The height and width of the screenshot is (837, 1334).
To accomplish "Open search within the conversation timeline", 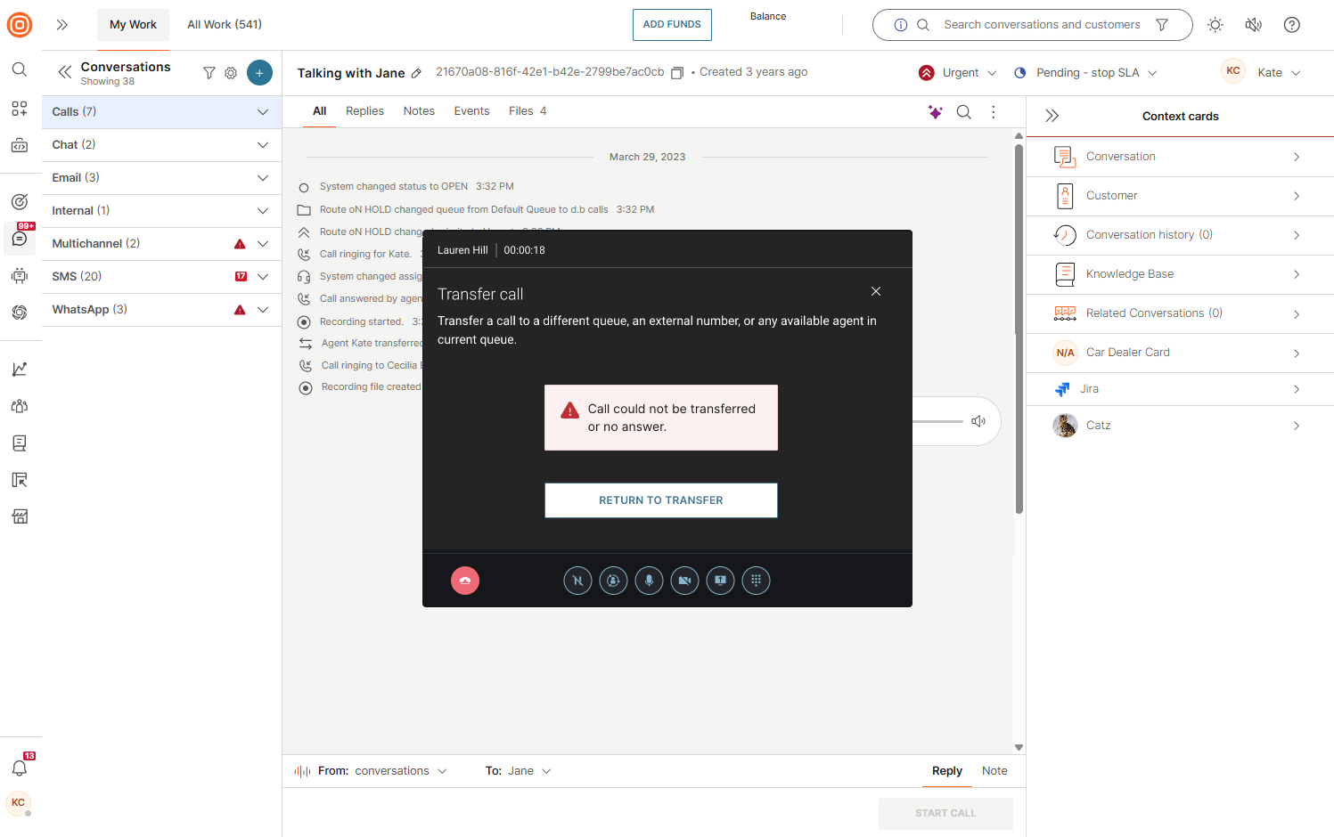I will click(963, 111).
